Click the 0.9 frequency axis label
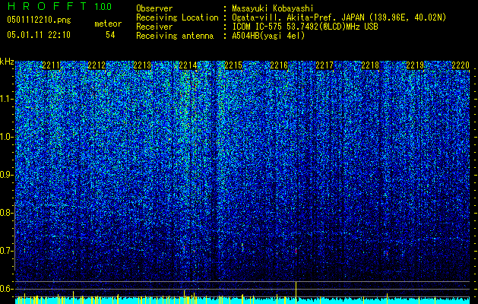 click(6, 175)
